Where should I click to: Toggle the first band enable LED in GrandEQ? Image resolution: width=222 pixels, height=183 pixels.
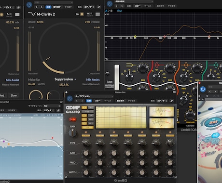coord(86,132)
